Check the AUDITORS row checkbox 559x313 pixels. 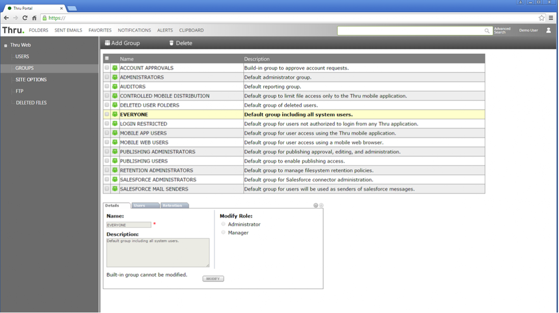tap(107, 86)
